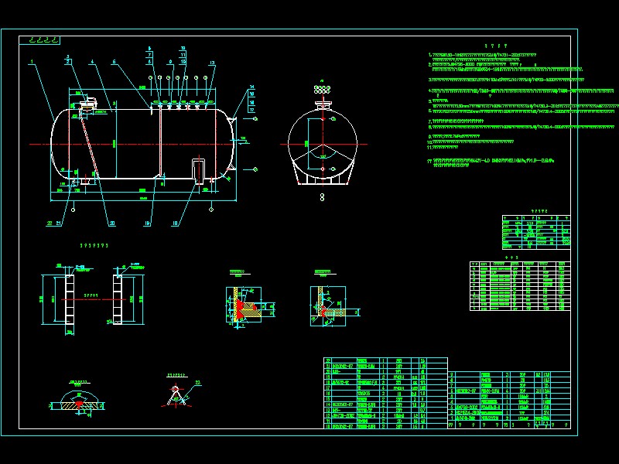Select callout 21 at bottom left

[59, 223]
